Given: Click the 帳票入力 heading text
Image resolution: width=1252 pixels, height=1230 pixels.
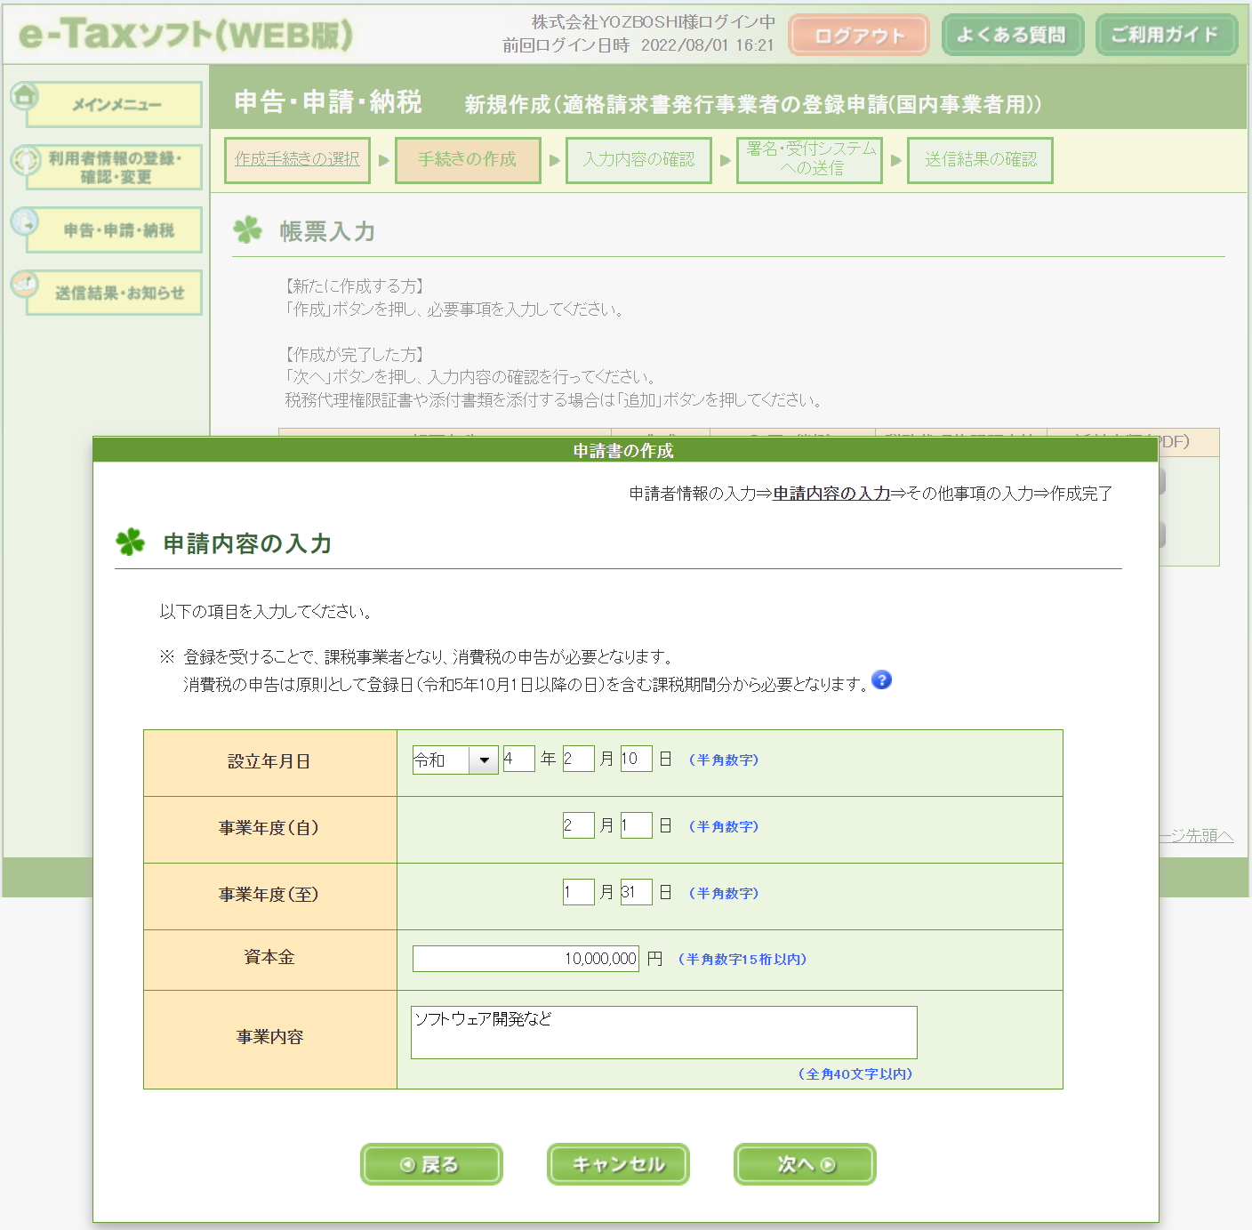Looking at the screenshot, I should 327,231.
